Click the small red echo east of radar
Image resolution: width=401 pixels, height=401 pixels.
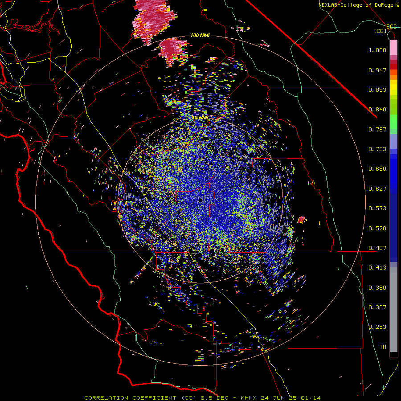coord(302,220)
